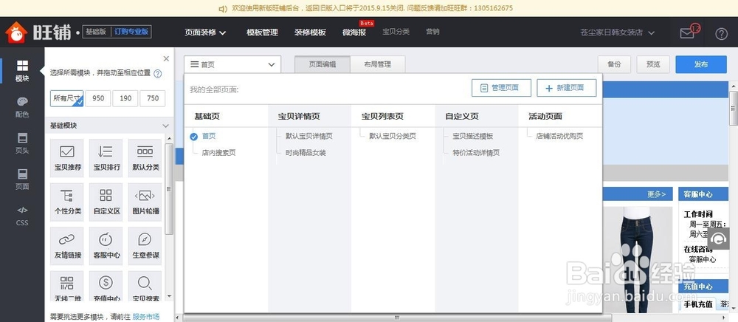Select 默认宝贝详情页 in page list
This screenshot has width=738, height=322.
point(308,136)
